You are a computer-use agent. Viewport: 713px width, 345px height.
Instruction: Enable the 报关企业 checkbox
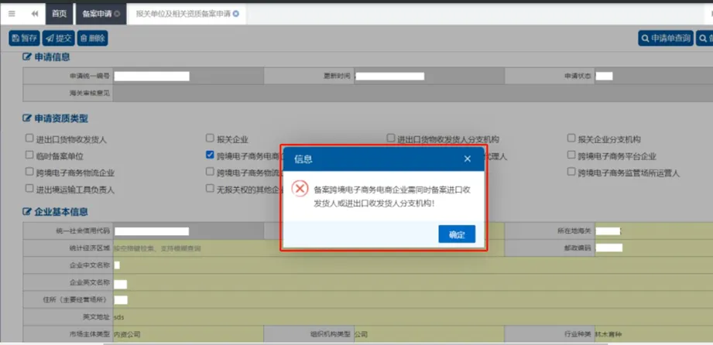(210, 139)
